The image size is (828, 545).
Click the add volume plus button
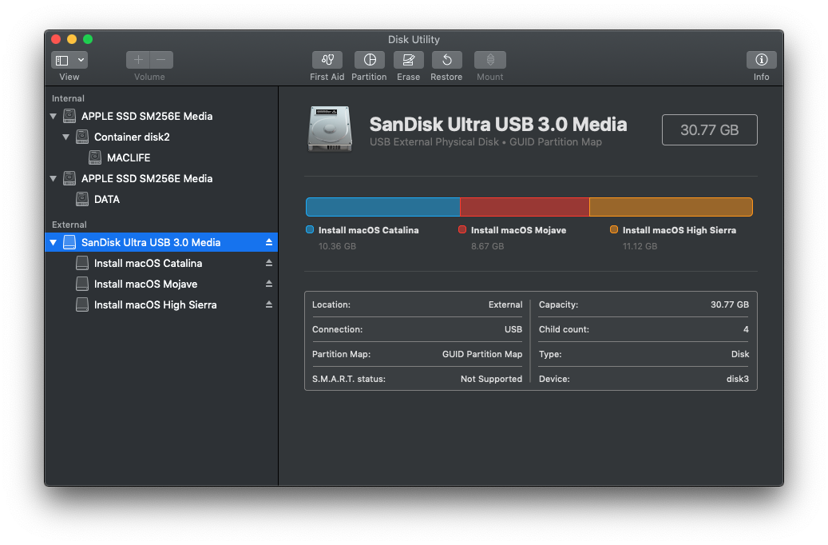[x=138, y=60]
